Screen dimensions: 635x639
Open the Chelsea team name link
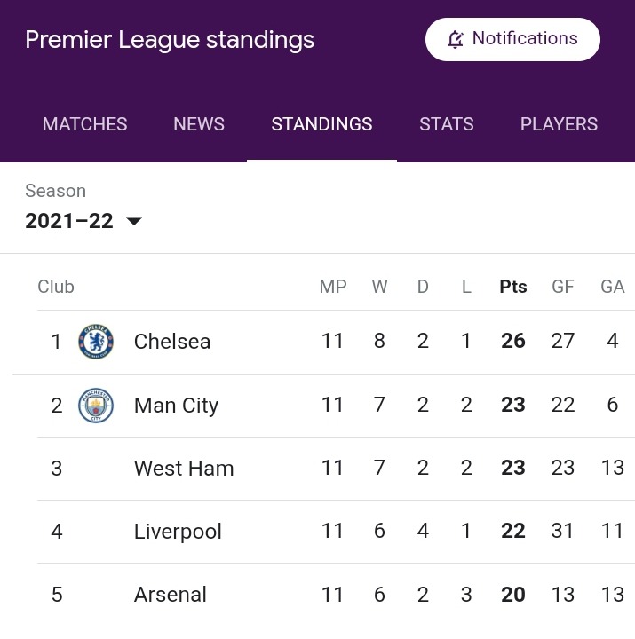point(172,342)
